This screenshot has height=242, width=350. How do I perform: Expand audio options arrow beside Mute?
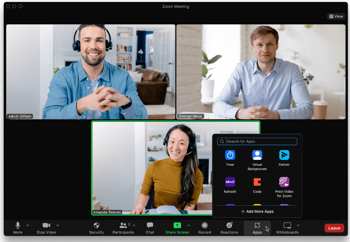[28, 225]
